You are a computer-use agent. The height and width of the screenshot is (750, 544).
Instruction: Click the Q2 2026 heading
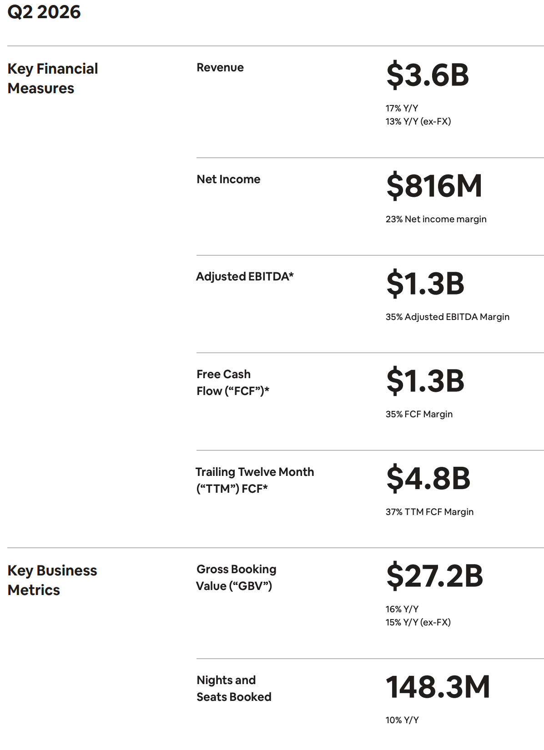click(44, 12)
